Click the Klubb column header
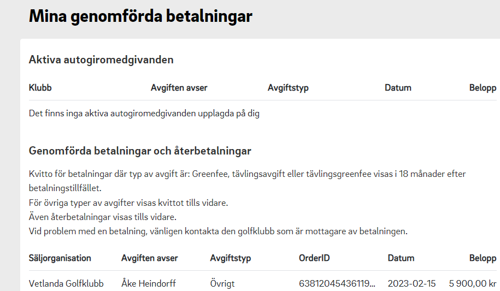The height and width of the screenshot is (291, 500). [40, 88]
